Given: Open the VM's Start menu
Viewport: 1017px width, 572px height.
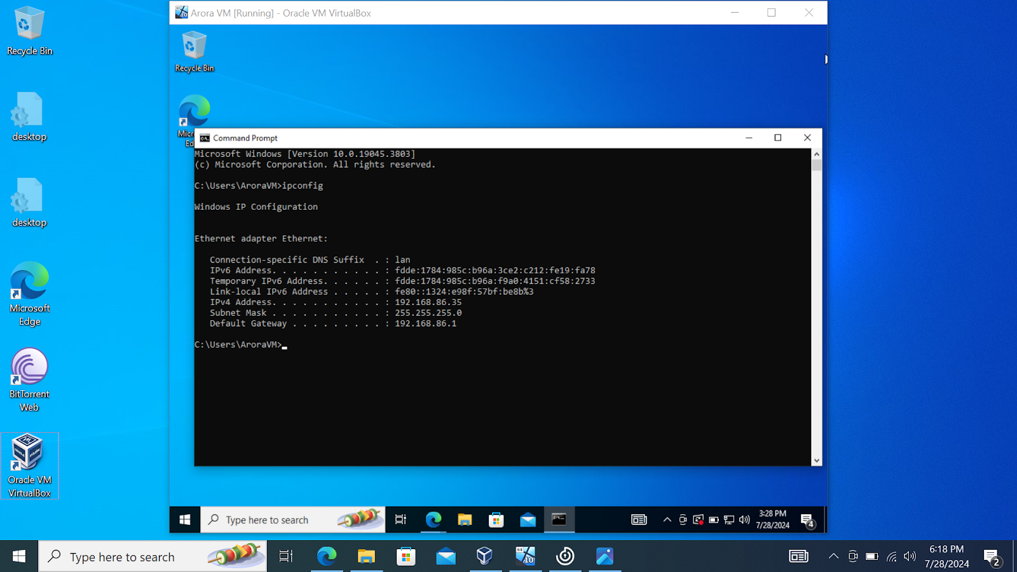Looking at the screenshot, I should pos(185,520).
